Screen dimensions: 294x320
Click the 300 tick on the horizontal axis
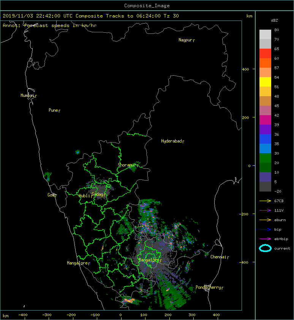click(192, 315)
